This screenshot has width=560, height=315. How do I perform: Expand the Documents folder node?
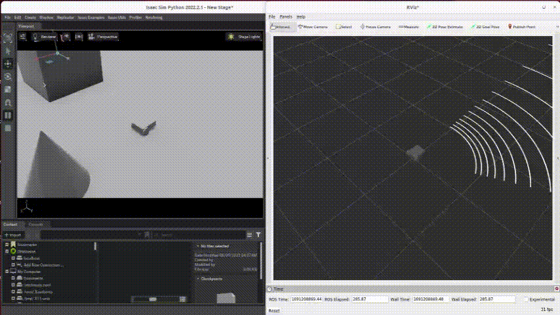pyautogui.click(x=13, y=278)
